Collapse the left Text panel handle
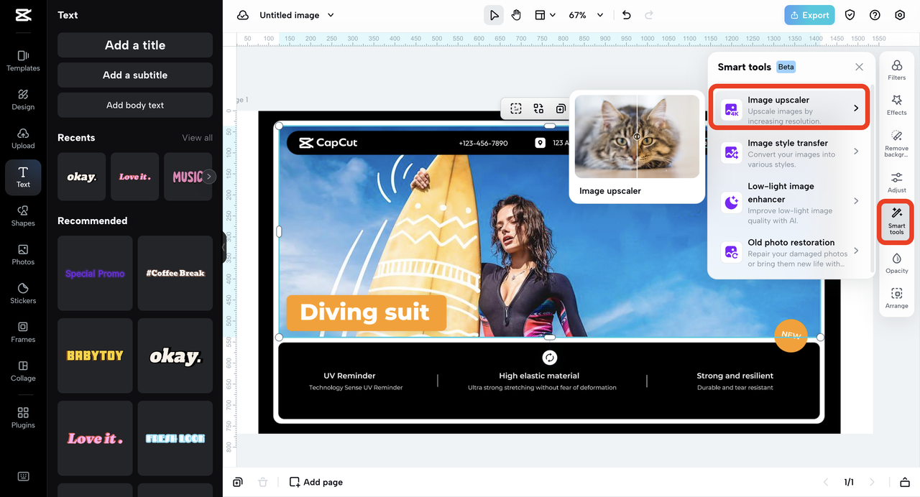Image resolution: width=920 pixels, height=497 pixels. [x=224, y=246]
